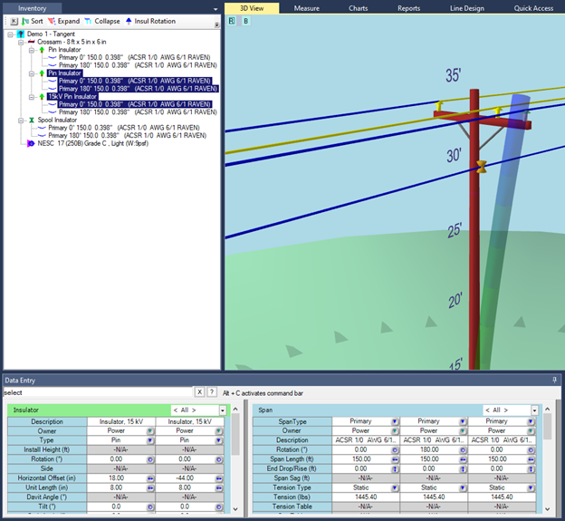Toggle the first B button in 3D View

click(232, 20)
